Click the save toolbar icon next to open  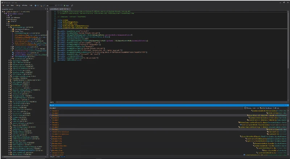pos(44,5)
